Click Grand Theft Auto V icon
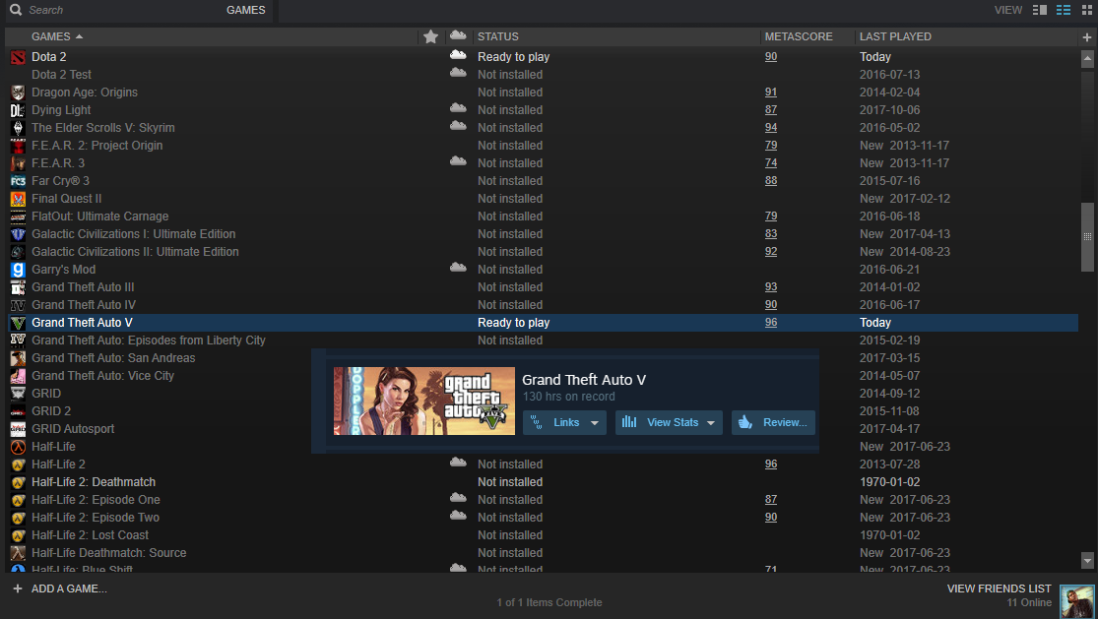Image resolution: width=1098 pixels, height=619 pixels. [x=18, y=323]
